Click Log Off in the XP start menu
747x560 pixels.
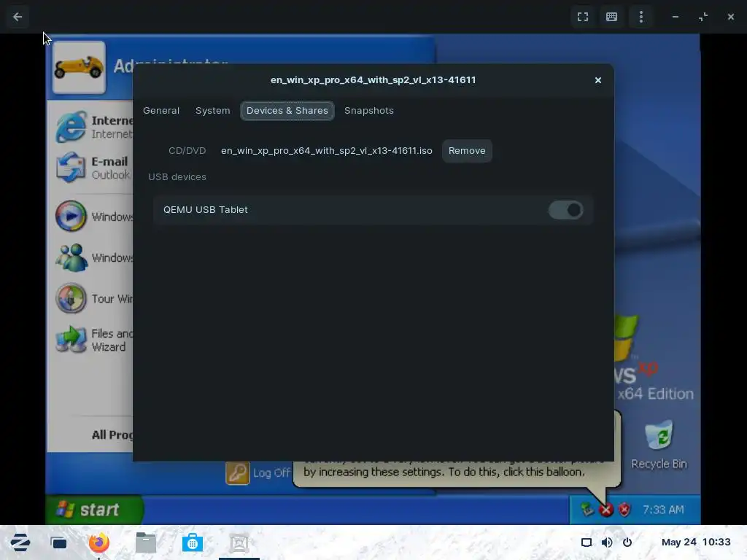pyautogui.click(x=258, y=472)
